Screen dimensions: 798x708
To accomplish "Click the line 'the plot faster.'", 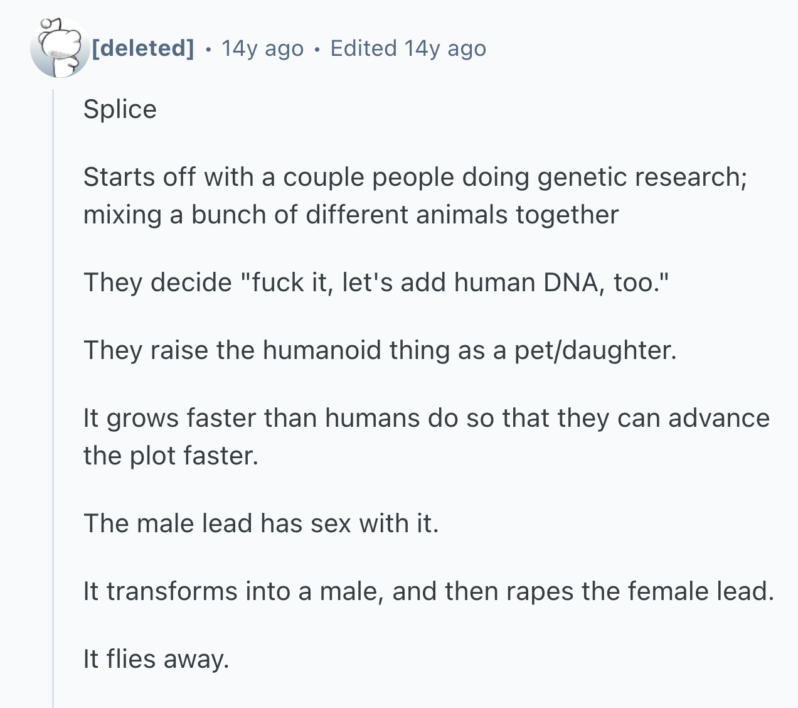I will (171, 456).
